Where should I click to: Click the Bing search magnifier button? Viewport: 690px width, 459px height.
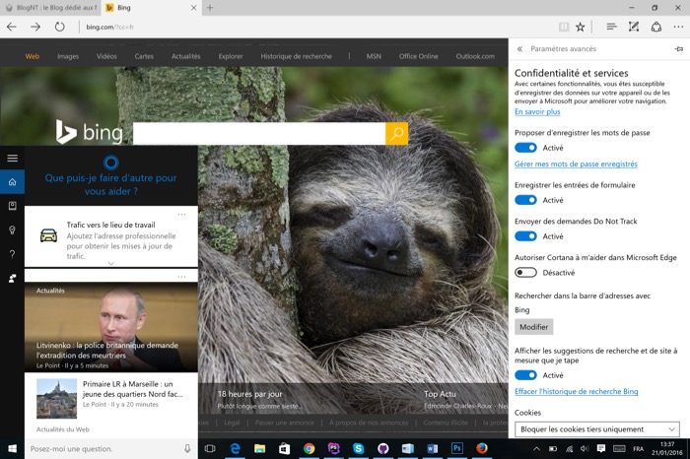(396, 134)
